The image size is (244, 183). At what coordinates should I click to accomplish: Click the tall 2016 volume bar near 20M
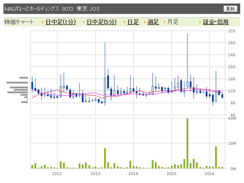pos(216,158)
